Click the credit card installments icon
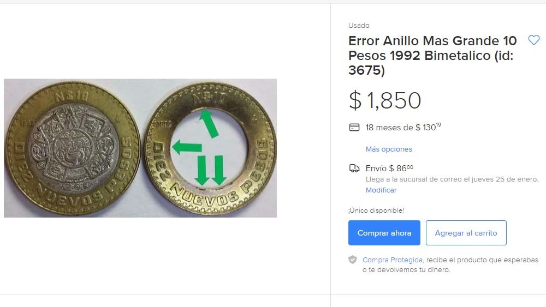Viewport: 546px width, 307px height. (x=354, y=127)
